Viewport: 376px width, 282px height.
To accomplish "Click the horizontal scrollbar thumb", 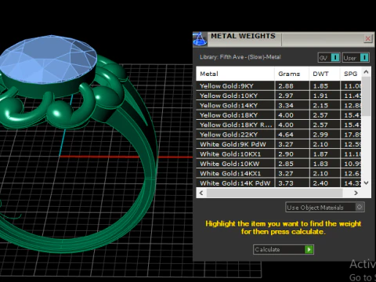I will (274, 193).
